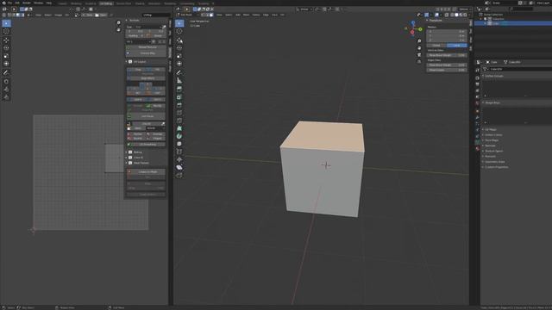Screen dimensions: 552x310
Task: Open the Image menu in UV editor header
Action: 58,15
